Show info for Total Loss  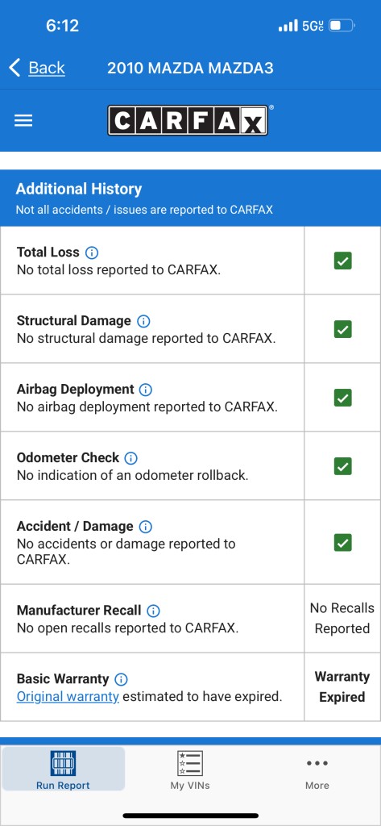tap(92, 252)
